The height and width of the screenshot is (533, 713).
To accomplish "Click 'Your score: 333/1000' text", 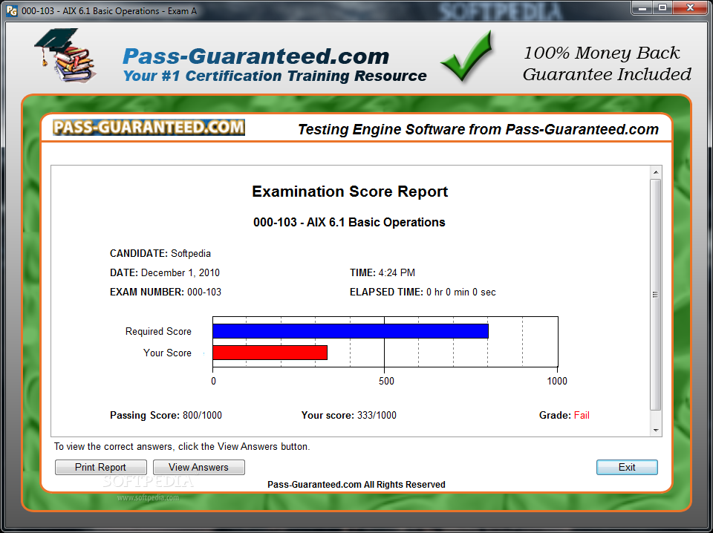I will click(x=349, y=415).
